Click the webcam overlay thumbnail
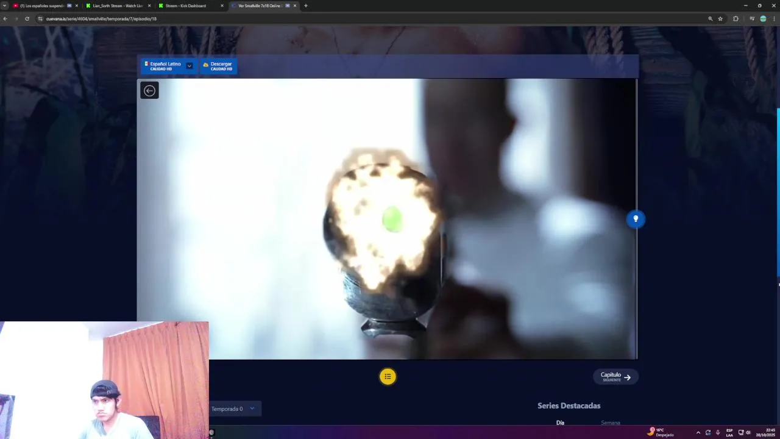 click(104, 380)
